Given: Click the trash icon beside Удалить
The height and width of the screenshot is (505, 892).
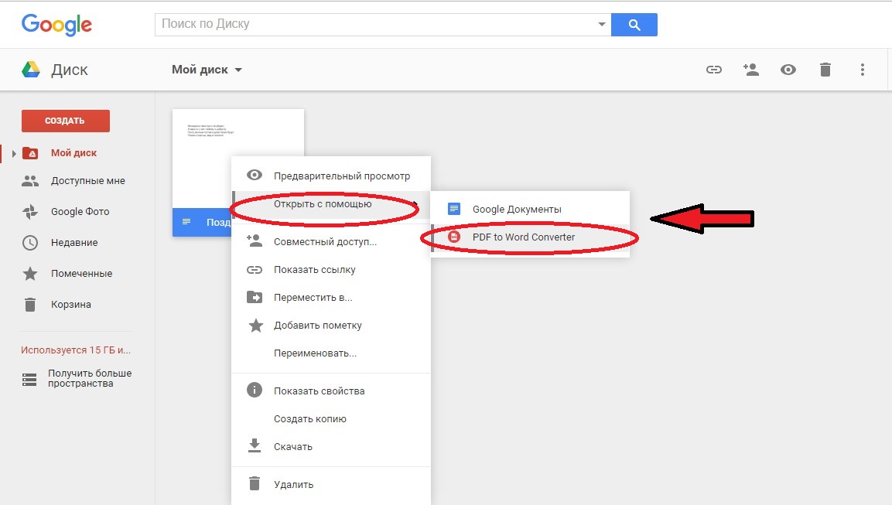Looking at the screenshot, I should 255,483.
